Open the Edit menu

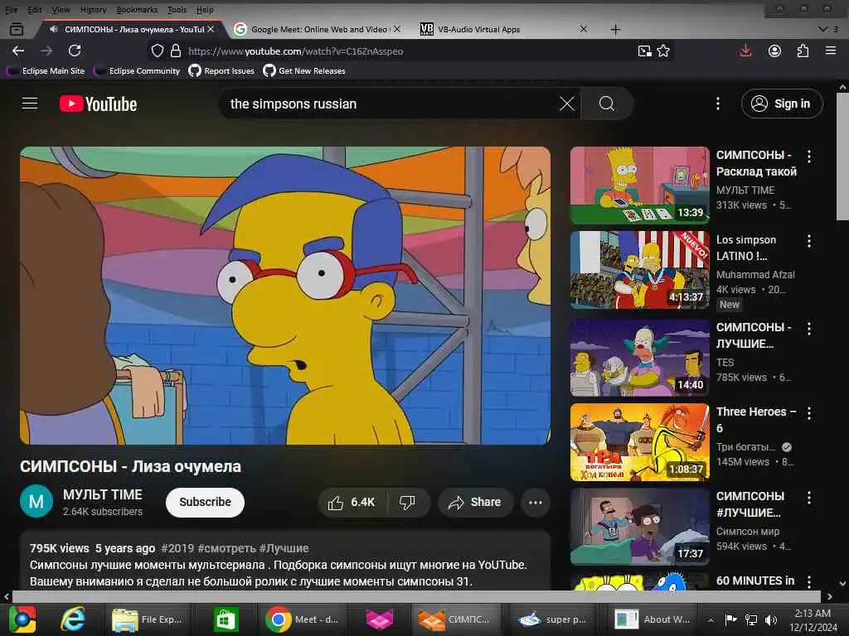pos(35,10)
